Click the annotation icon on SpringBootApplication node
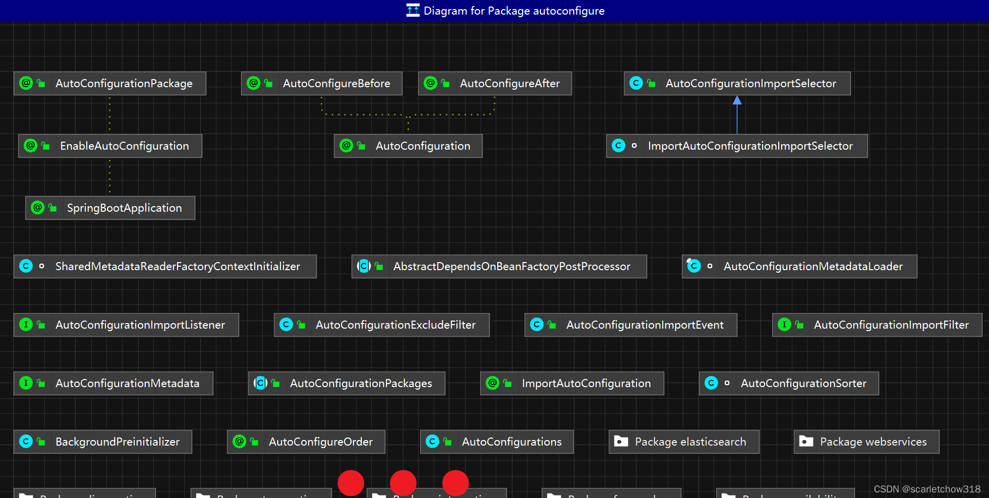This screenshot has height=498, width=989. pos(37,208)
